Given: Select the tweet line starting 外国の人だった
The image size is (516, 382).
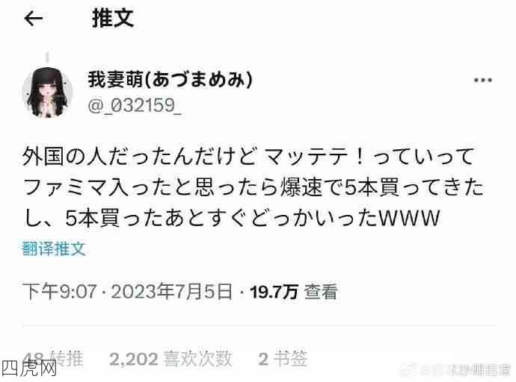Looking at the screenshot, I should 248,156.
